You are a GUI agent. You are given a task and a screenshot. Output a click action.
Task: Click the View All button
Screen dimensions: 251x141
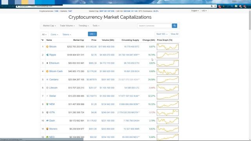click(175, 34)
